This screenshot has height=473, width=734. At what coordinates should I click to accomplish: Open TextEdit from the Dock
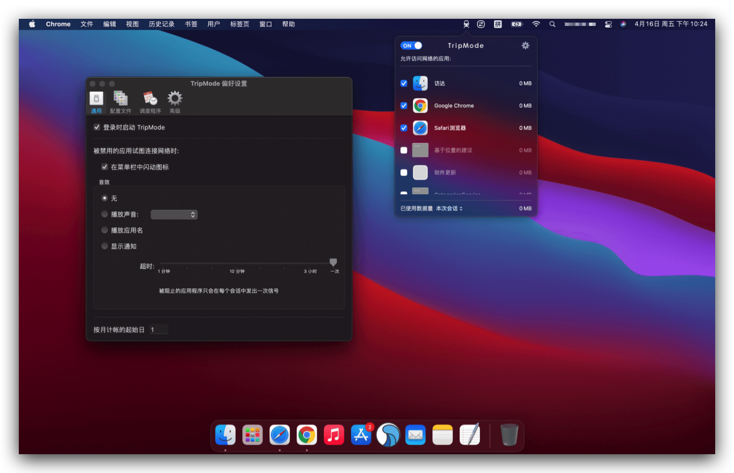(470, 434)
